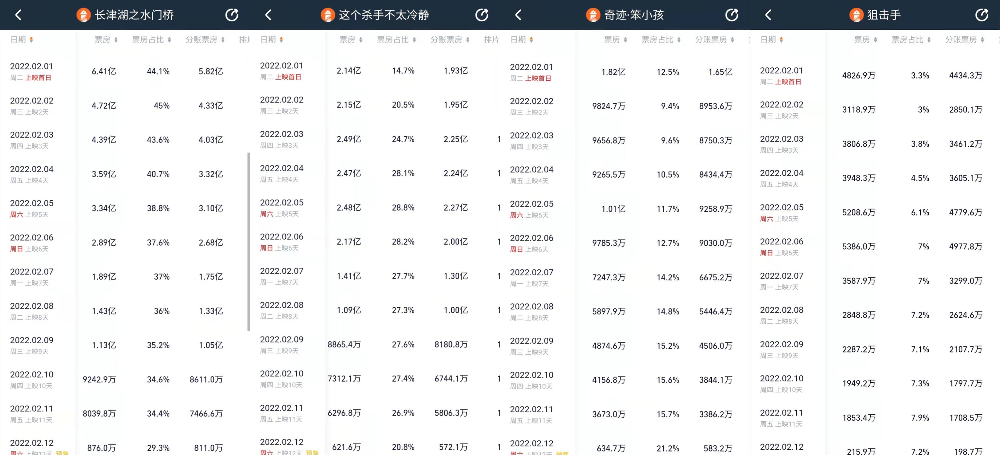Screen dimensions: 1000x455
Task: Open the 狙击手 title
Action: coord(884,15)
